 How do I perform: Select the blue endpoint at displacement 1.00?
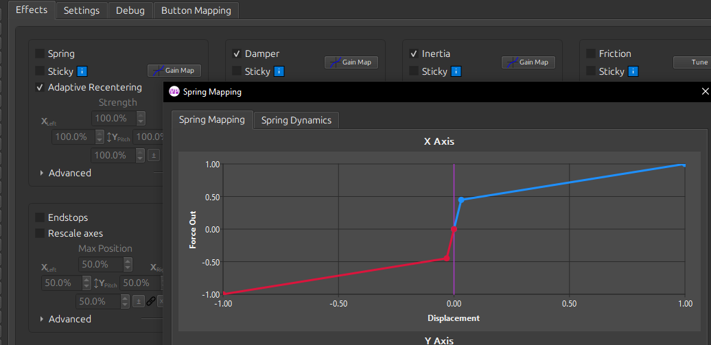tap(684, 165)
